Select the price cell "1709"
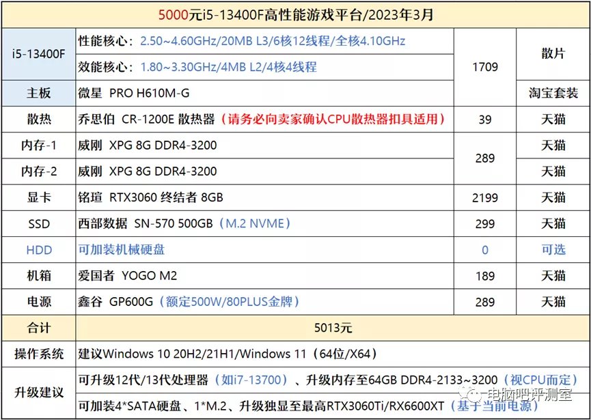This screenshot has height=420, width=591. (484, 67)
